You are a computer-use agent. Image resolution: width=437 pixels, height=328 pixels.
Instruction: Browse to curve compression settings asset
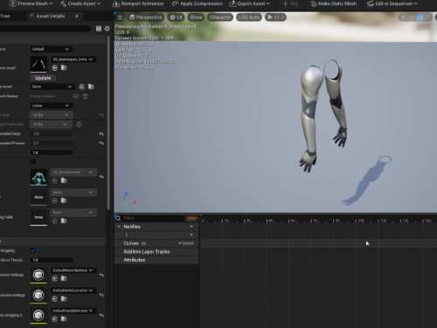[64, 299]
